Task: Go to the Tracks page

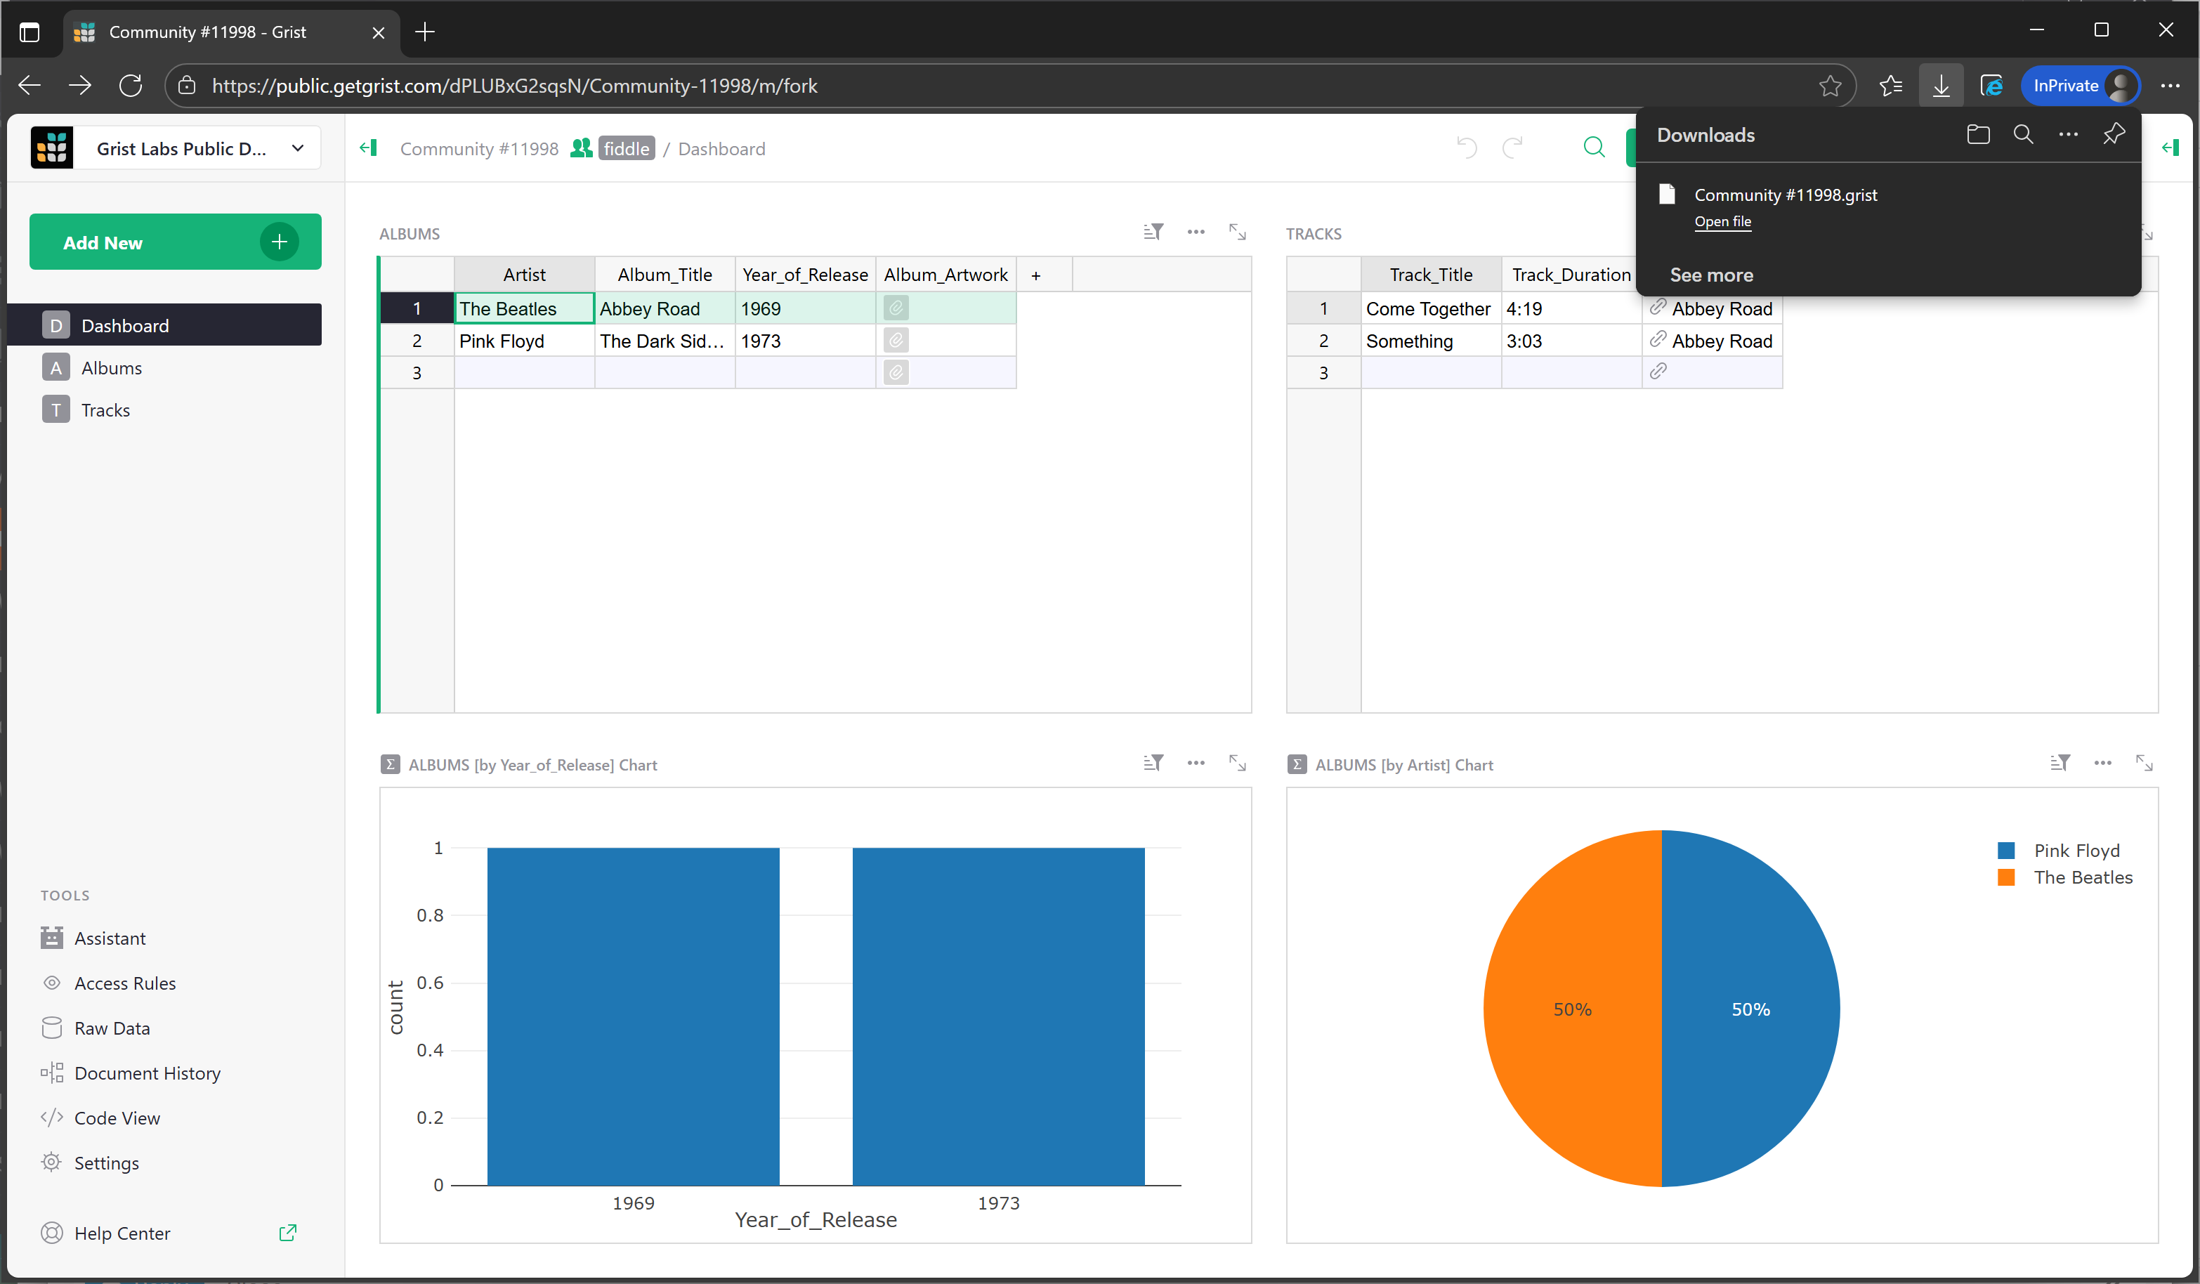Action: (105, 410)
